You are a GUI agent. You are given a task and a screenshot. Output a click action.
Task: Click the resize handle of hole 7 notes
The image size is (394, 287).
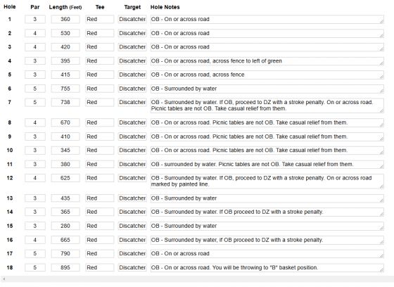[x=381, y=110]
